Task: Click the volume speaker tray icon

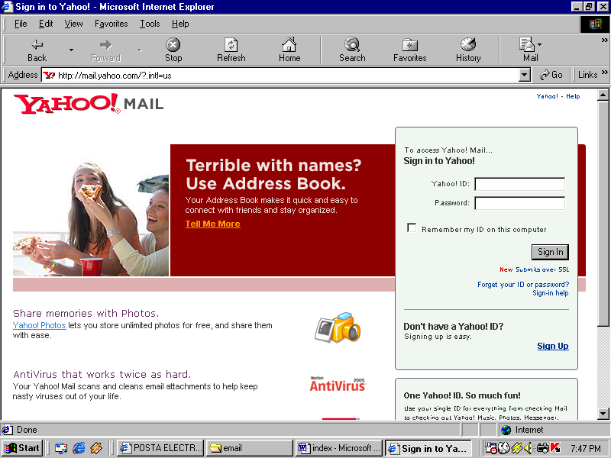Action: coord(528,448)
